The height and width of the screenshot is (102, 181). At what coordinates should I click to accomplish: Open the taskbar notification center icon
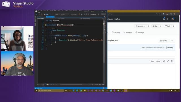pos(178,91)
